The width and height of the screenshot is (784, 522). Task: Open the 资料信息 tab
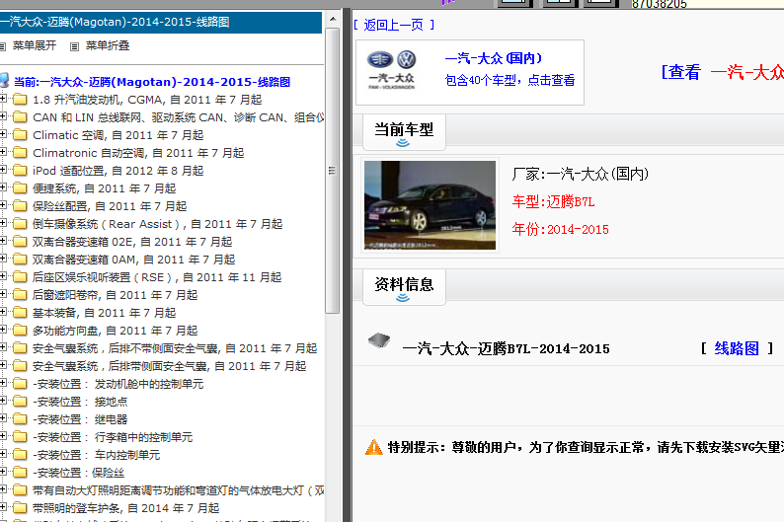(404, 287)
